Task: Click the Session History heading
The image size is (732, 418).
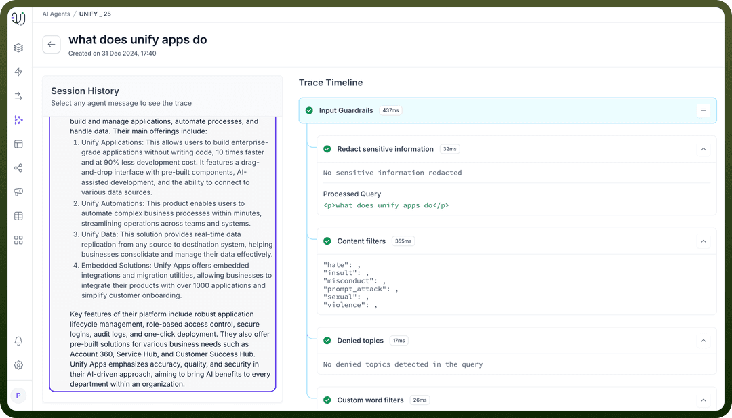Action: pos(85,91)
